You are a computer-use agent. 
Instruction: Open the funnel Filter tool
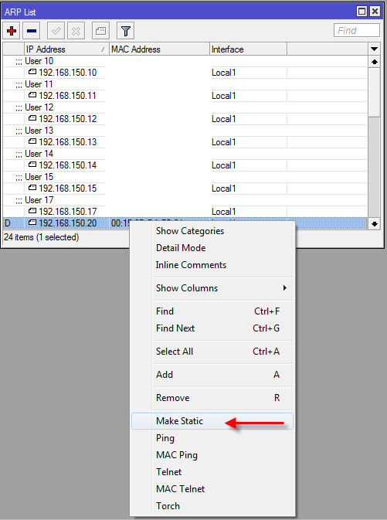coord(125,31)
